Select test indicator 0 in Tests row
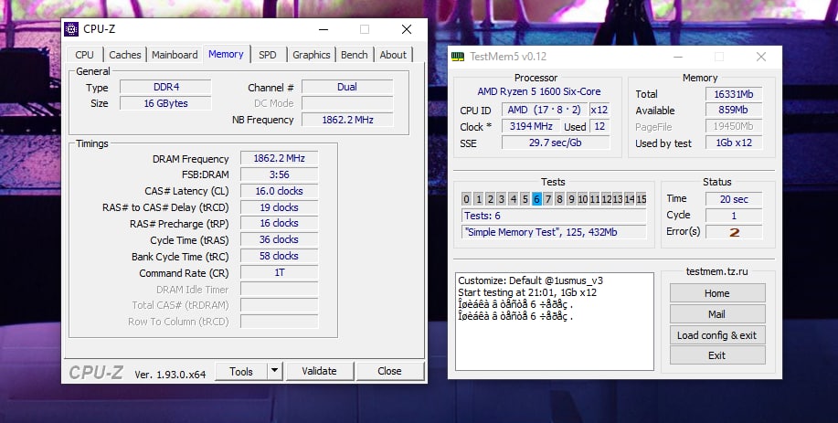Screen dimensions: 838x423 [467, 199]
